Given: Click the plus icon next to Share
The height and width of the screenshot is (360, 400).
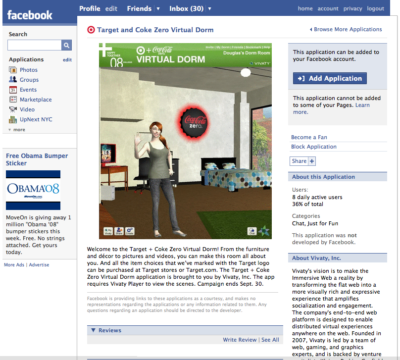Looking at the screenshot, I should pos(312,161).
